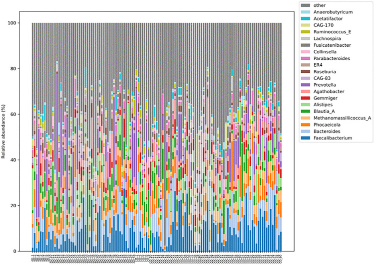Click the ER4 legend color swatch
Image resolution: width=375 pixels, height=265 pixels.
click(306, 65)
